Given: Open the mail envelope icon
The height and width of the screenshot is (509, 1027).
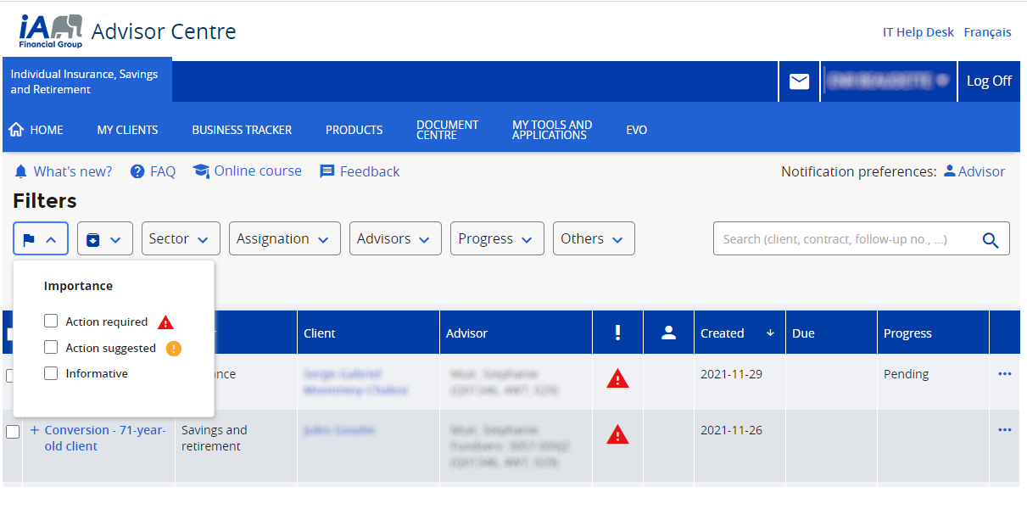Looking at the screenshot, I should pos(799,81).
